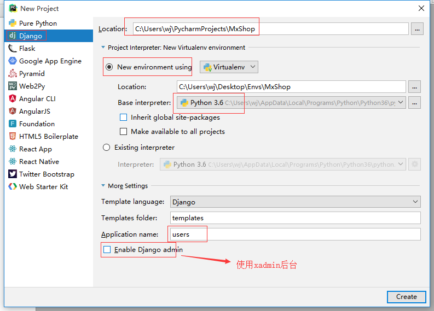Open the Base interpreter Python 3.6 dropdown
434x311 pixels.
coord(292,103)
